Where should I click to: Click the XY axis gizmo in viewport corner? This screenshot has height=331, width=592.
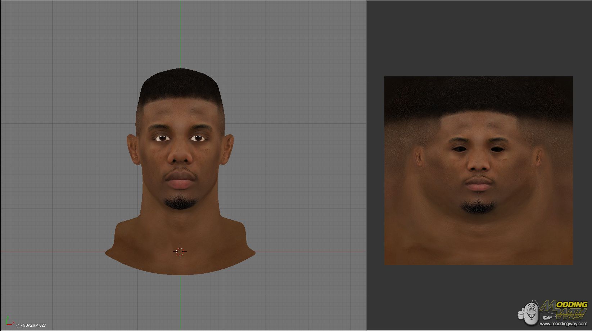point(9,322)
